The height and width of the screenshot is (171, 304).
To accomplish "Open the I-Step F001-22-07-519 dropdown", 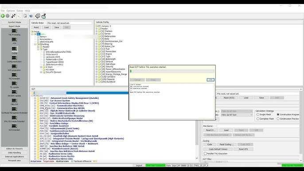I will click(x=237, y=115).
